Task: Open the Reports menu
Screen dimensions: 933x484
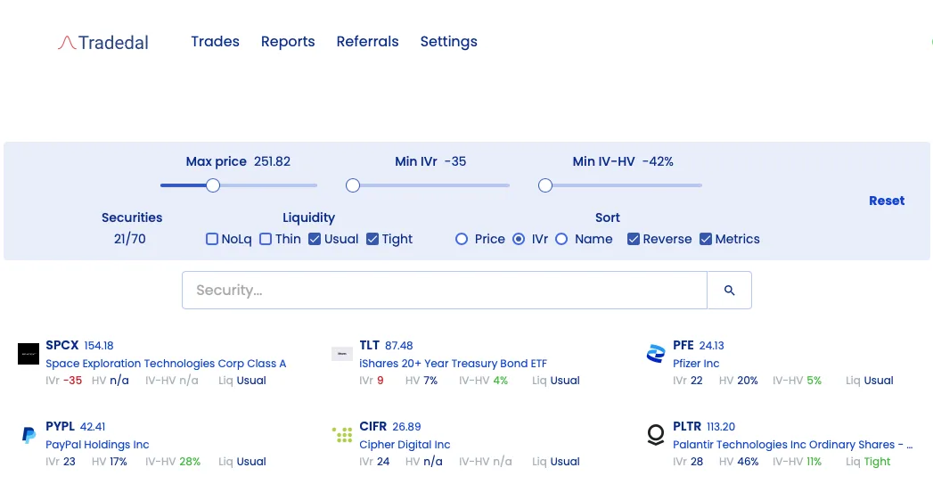Action: 288,41
